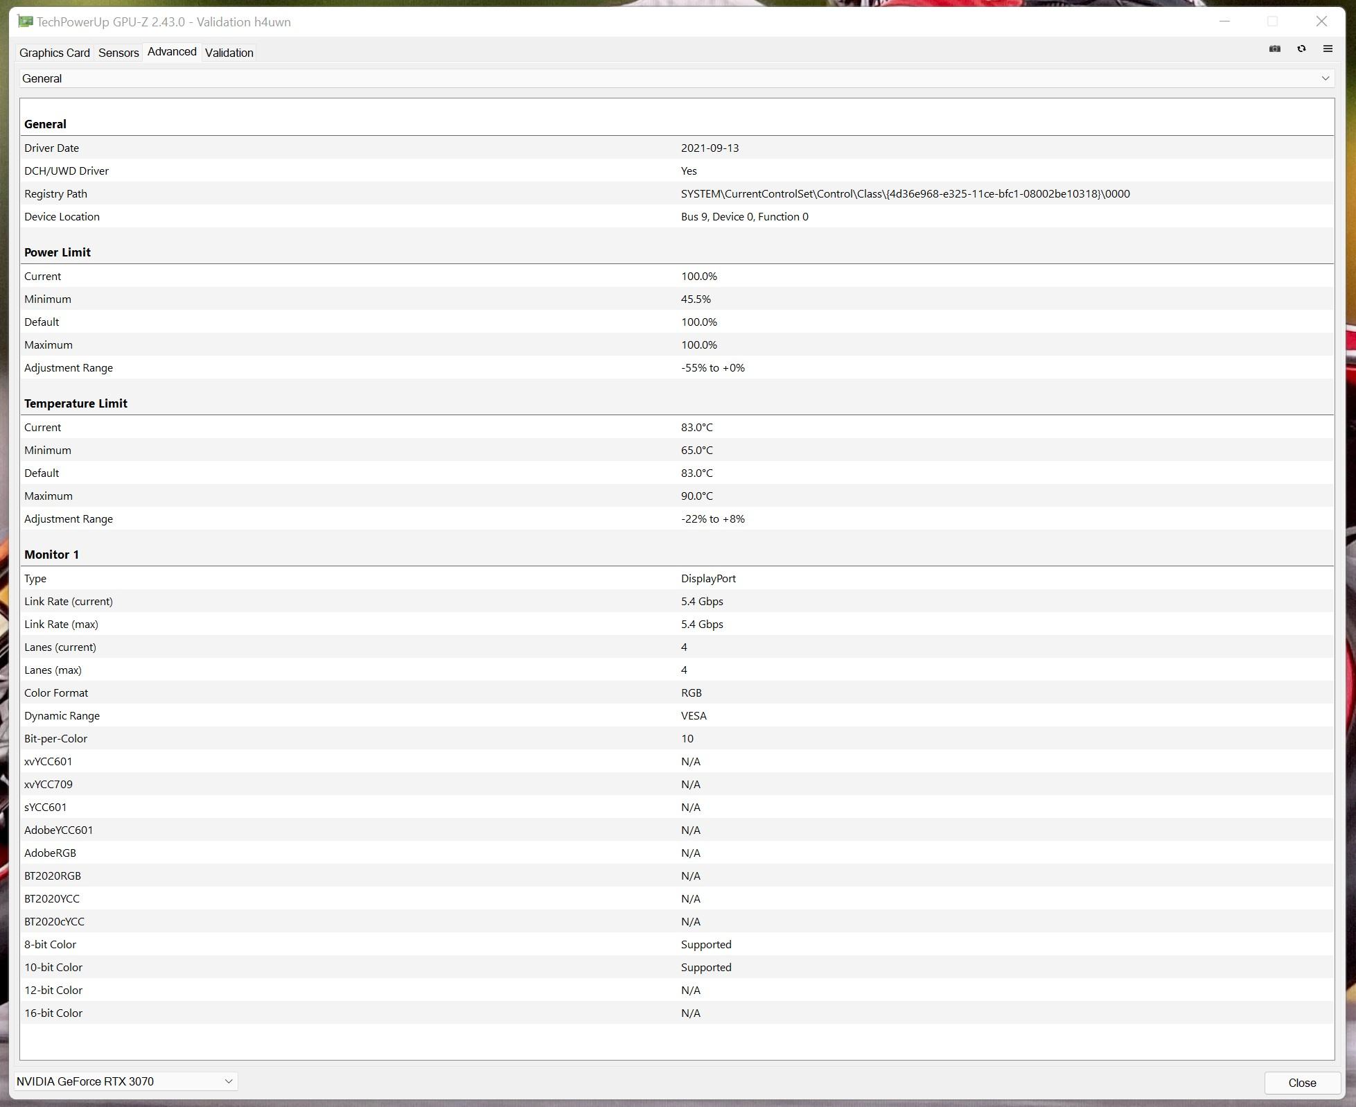Image resolution: width=1356 pixels, height=1107 pixels.
Task: Select the BT2020YCC row
Action: click(x=677, y=898)
